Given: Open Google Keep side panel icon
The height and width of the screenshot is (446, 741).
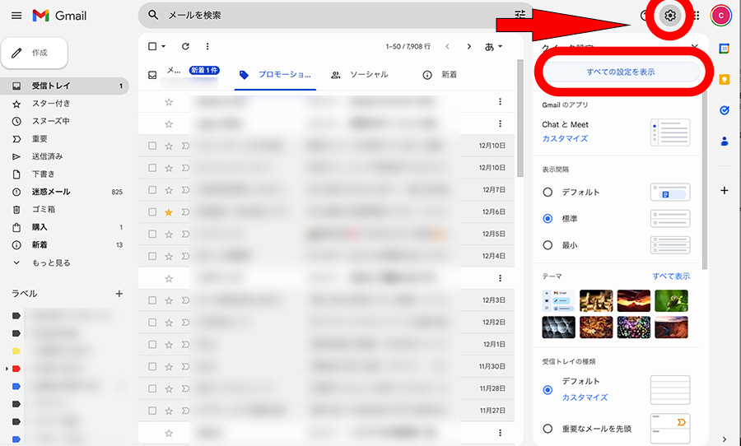Looking at the screenshot, I should pos(724,79).
